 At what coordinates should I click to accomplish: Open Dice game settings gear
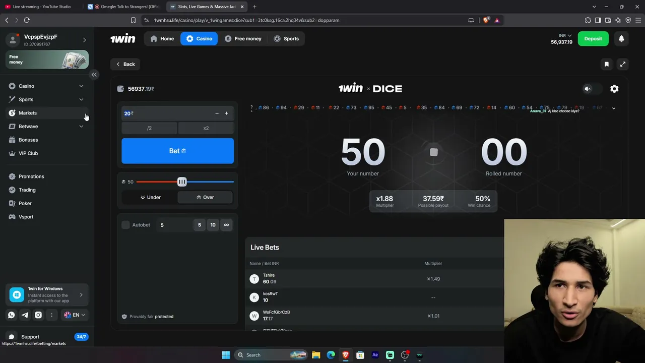click(614, 89)
